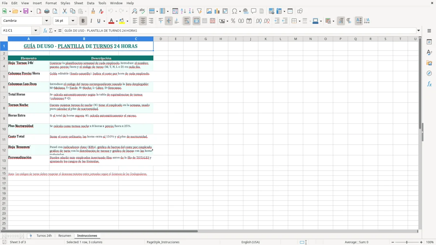Copy the selection

tap(73, 11)
